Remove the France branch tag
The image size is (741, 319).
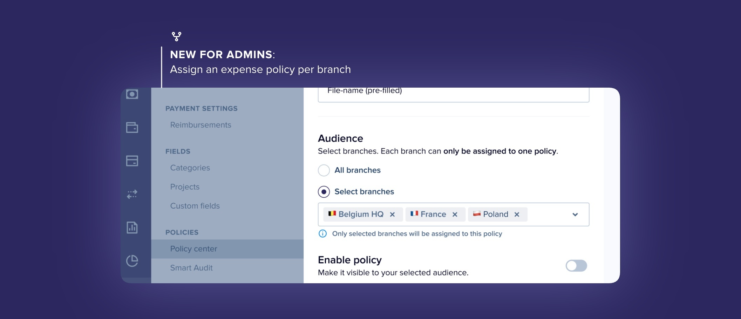(x=455, y=215)
